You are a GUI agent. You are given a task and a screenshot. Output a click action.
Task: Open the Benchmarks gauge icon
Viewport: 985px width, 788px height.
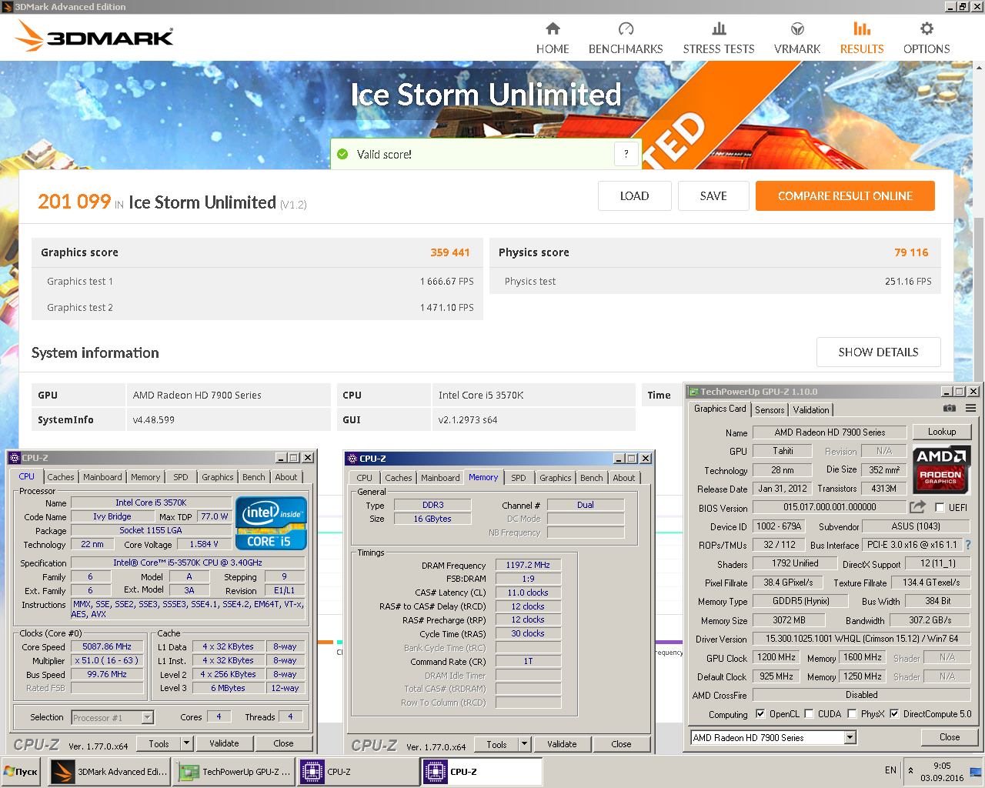(626, 29)
